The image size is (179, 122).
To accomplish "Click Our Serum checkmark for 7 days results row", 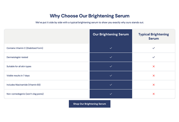I will point(111,75).
